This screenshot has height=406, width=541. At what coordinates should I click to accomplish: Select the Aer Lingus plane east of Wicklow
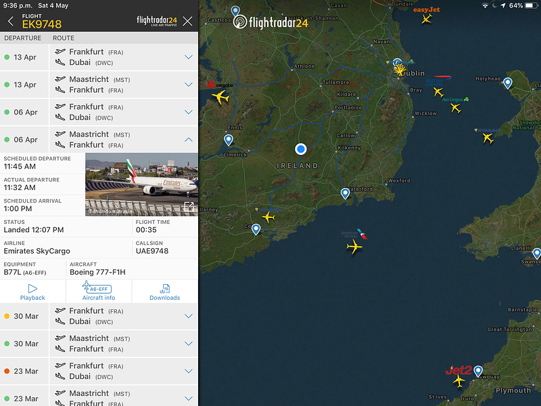click(455, 107)
